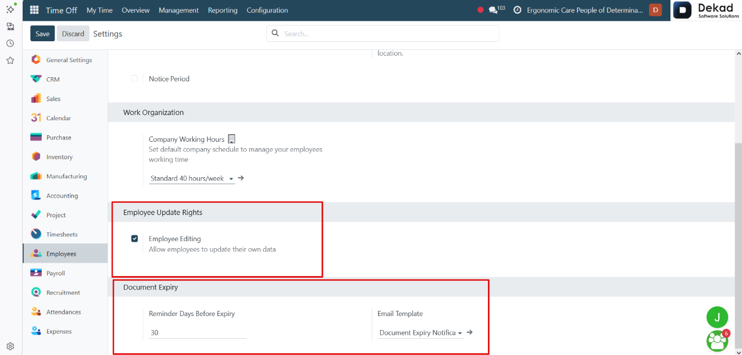742x355 pixels.
Task: Uncheck the Employee Editing checkbox
Action: (x=134, y=238)
